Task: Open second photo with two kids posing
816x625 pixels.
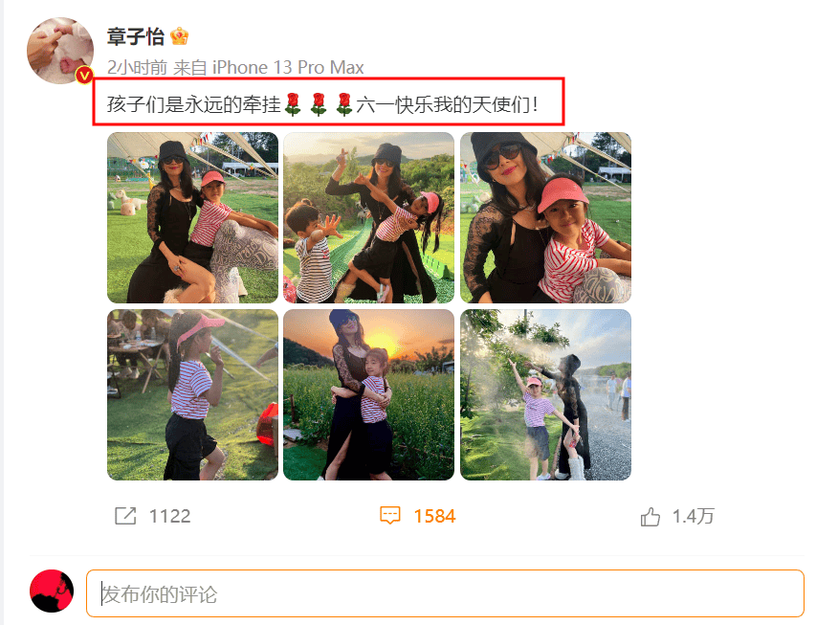Action: tap(369, 217)
